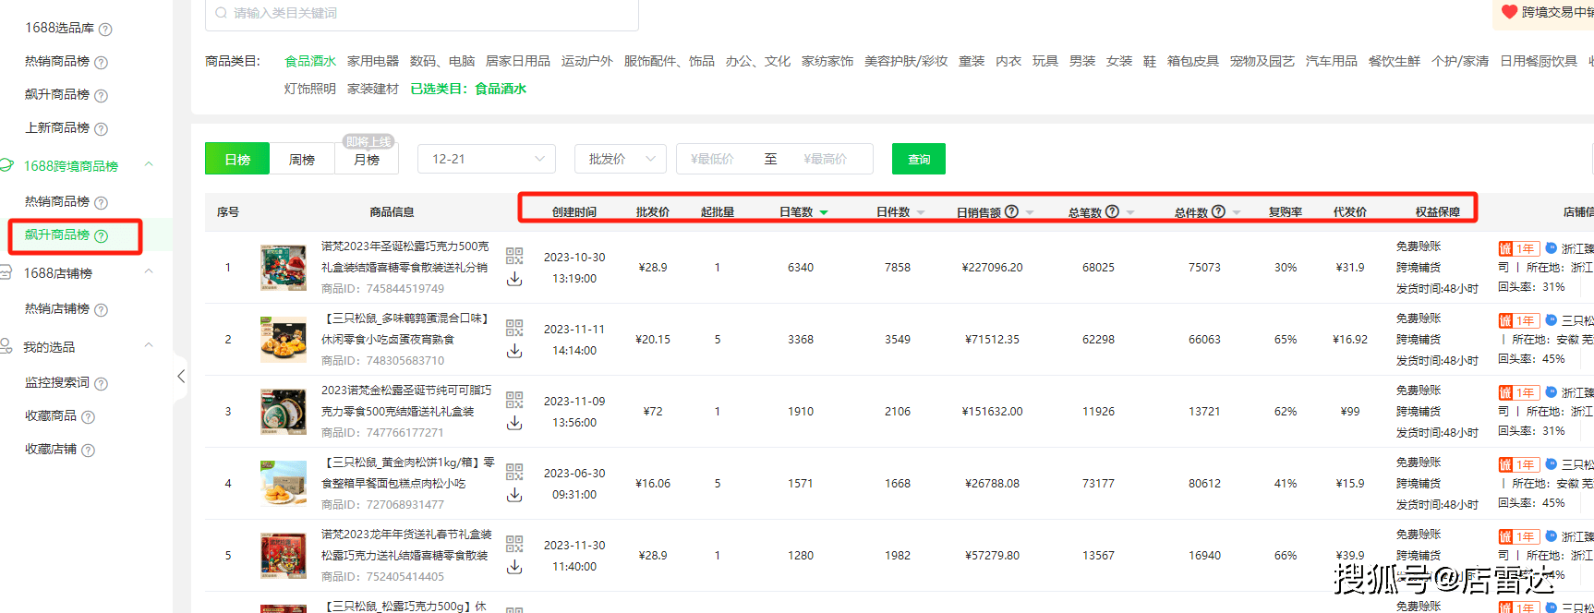
Task: Click the help icon beside 1688选品库
Action: 105,30
